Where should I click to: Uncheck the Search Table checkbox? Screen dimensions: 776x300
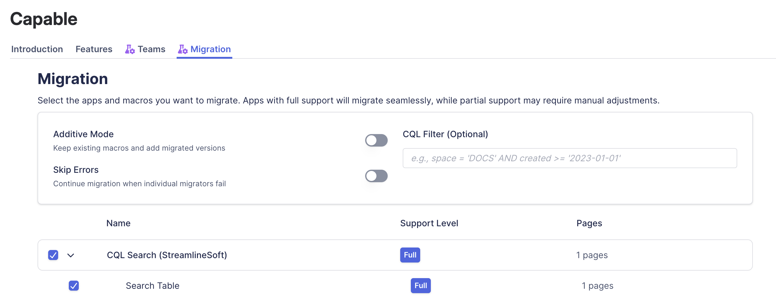point(74,286)
